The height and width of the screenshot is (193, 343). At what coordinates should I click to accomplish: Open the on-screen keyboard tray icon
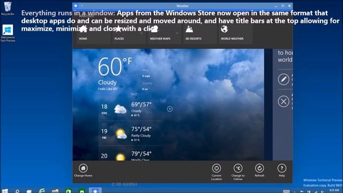coord(286,191)
